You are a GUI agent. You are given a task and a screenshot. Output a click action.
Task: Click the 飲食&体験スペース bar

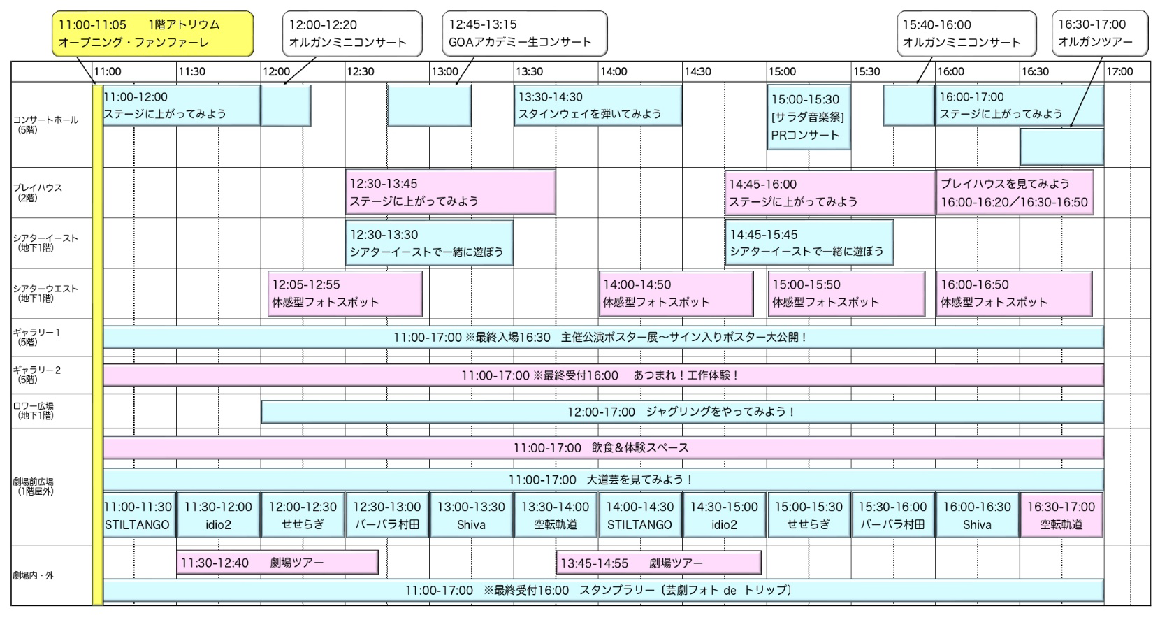pyautogui.click(x=603, y=447)
